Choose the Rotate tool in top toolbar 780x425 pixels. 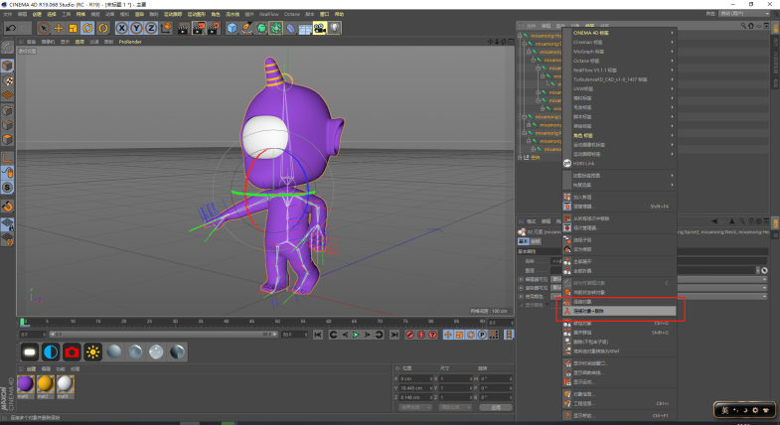click(x=88, y=28)
